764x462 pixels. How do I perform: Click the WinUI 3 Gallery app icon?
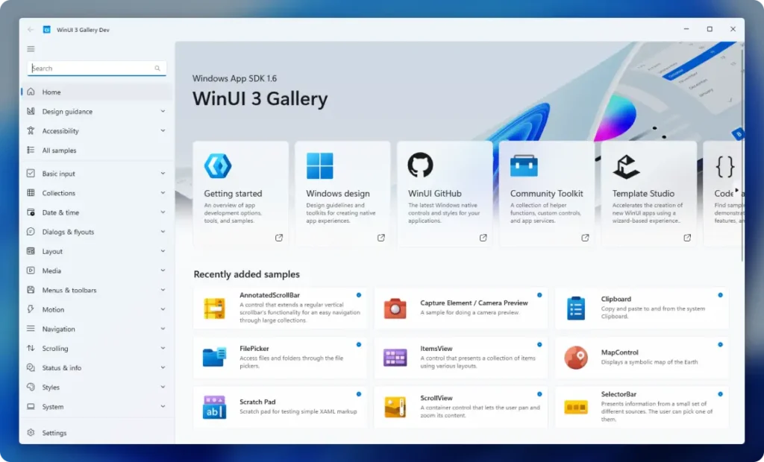tap(47, 30)
